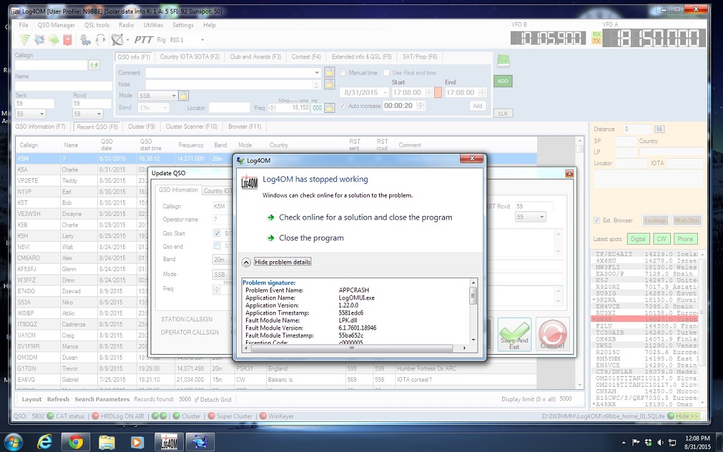Uncheck Qso Start checkbox in Update QSO
This screenshot has height=452, width=723.
217,234
